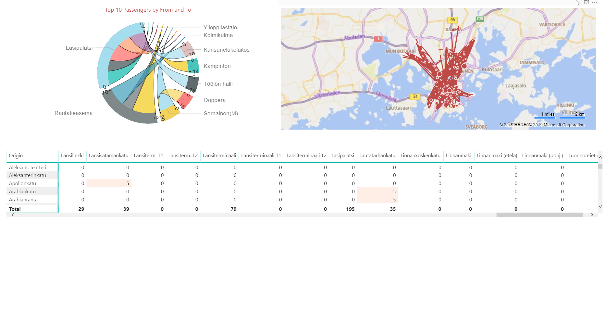Open the filter pane for the map visual
606x318 pixels.
[579, 3]
